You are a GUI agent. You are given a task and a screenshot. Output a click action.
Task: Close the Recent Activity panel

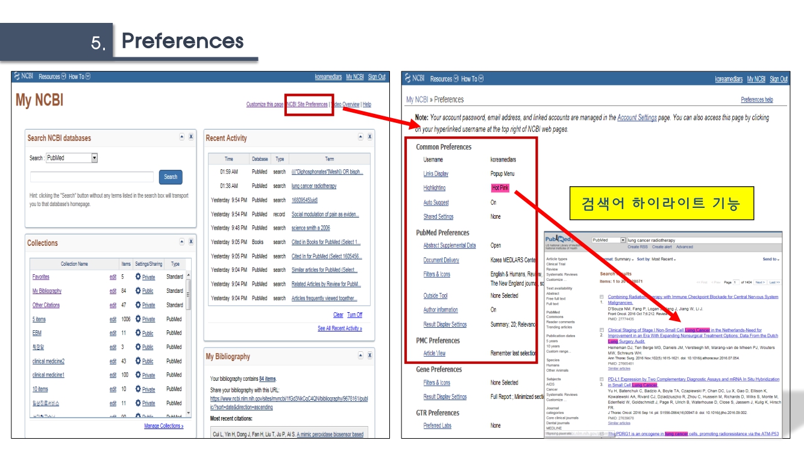[x=369, y=137]
